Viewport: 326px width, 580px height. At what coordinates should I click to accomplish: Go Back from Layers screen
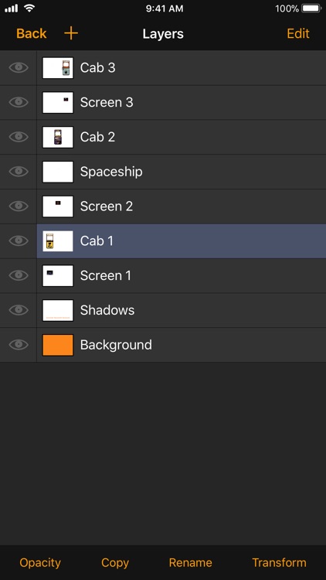point(32,34)
